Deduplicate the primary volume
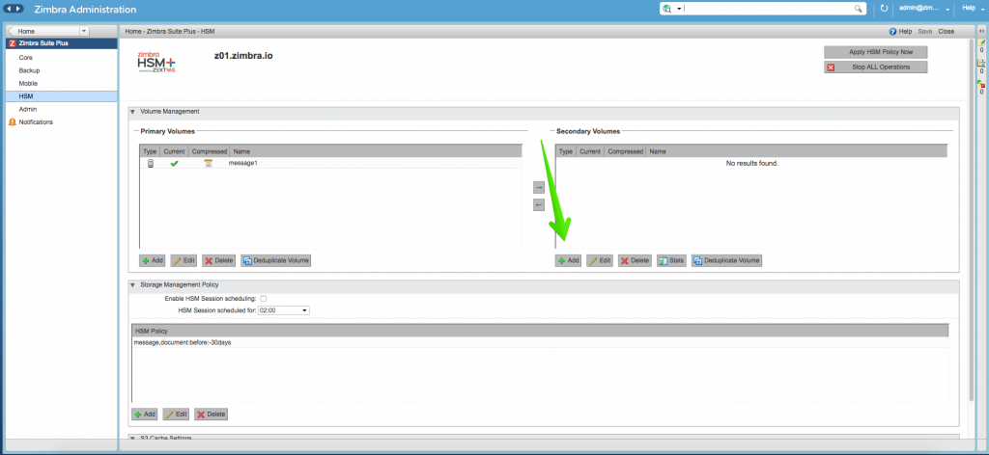Viewport: 989px width, 455px height. 275,260
